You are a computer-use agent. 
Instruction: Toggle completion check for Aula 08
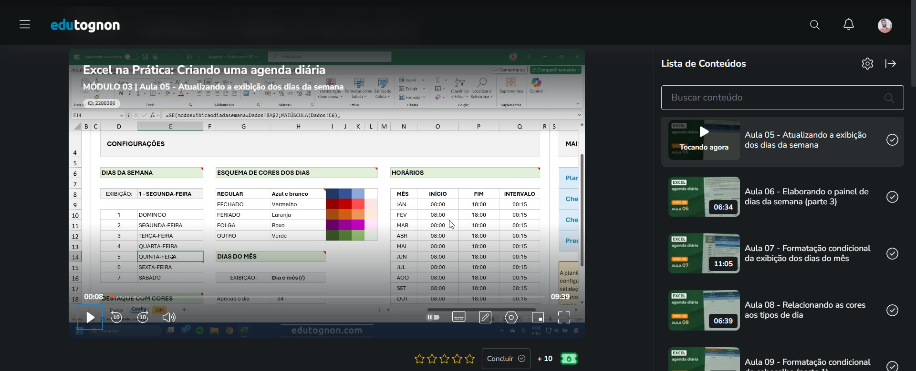(x=892, y=310)
